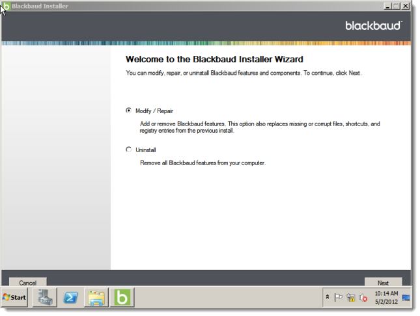
Task: Open the Windows Start menu
Action: pyautogui.click(x=14, y=297)
